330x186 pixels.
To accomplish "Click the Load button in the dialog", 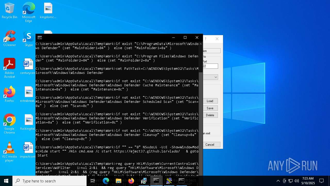I will coord(210,101).
